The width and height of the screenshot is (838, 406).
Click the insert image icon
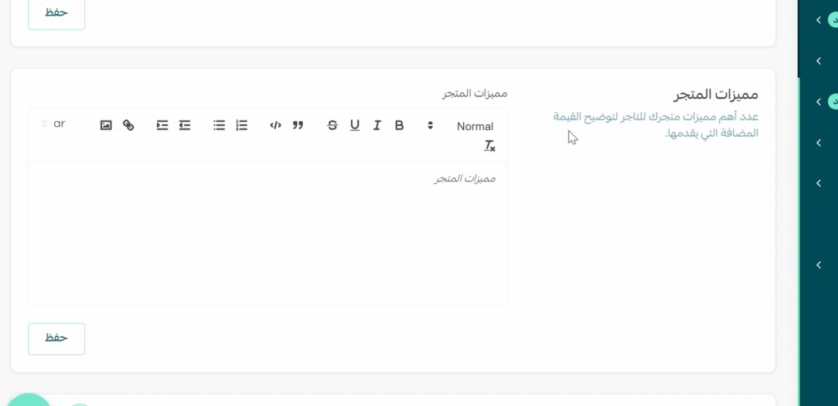click(x=106, y=125)
